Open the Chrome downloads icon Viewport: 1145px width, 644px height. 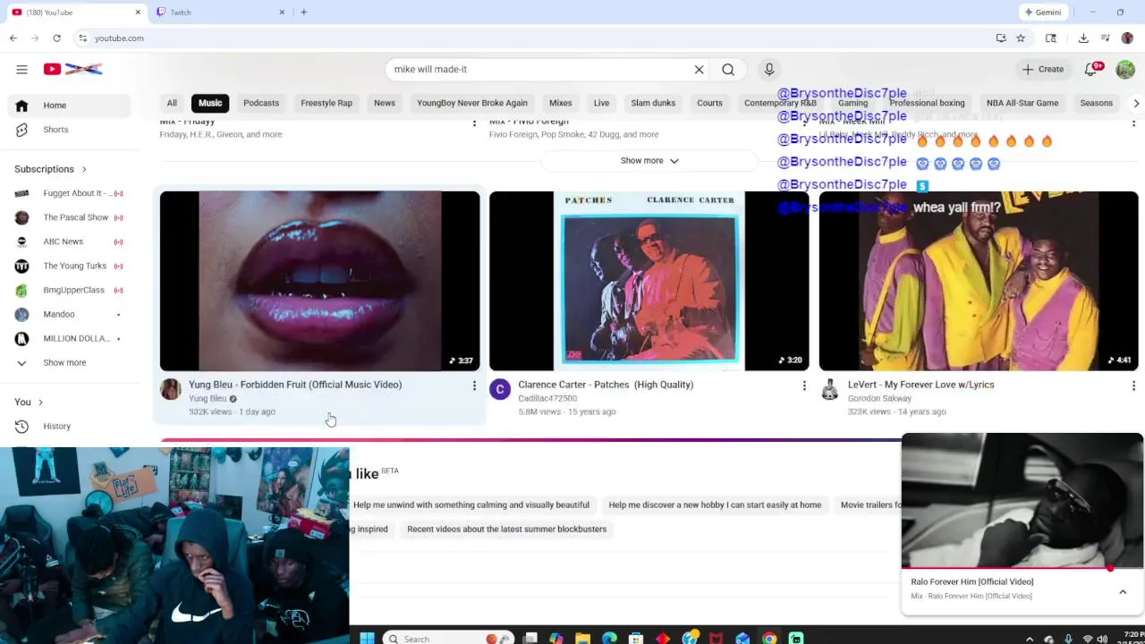pos(1083,38)
